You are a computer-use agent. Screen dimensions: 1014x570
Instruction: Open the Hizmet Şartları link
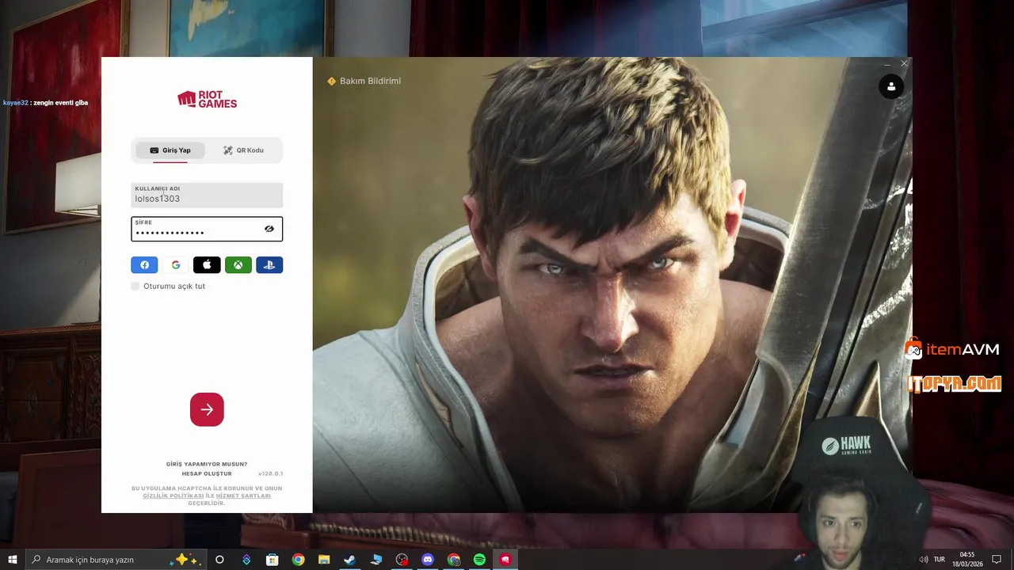(x=243, y=496)
